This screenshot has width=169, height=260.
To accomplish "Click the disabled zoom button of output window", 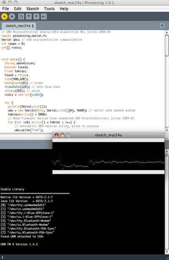I will click(68, 135).
